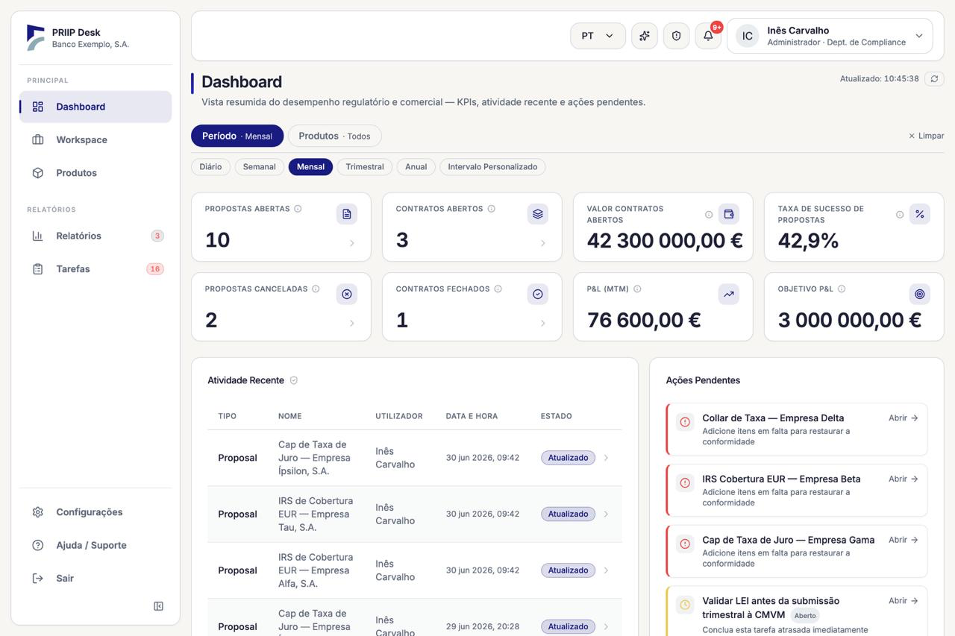Click Relatórios badge showing 3
The image size is (955, 636).
click(x=157, y=236)
